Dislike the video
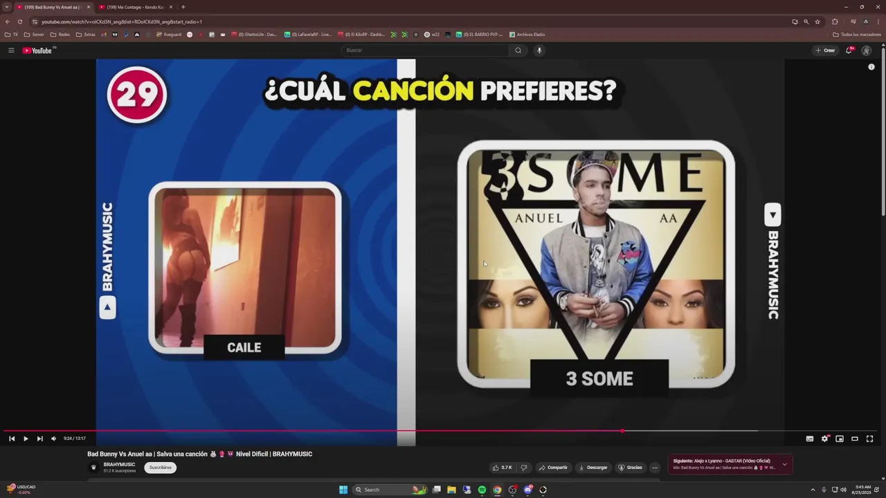 click(x=523, y=468)
